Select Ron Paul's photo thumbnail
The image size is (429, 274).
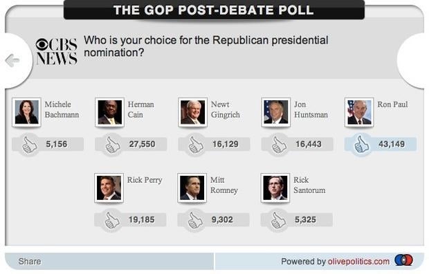coord(359,113)
